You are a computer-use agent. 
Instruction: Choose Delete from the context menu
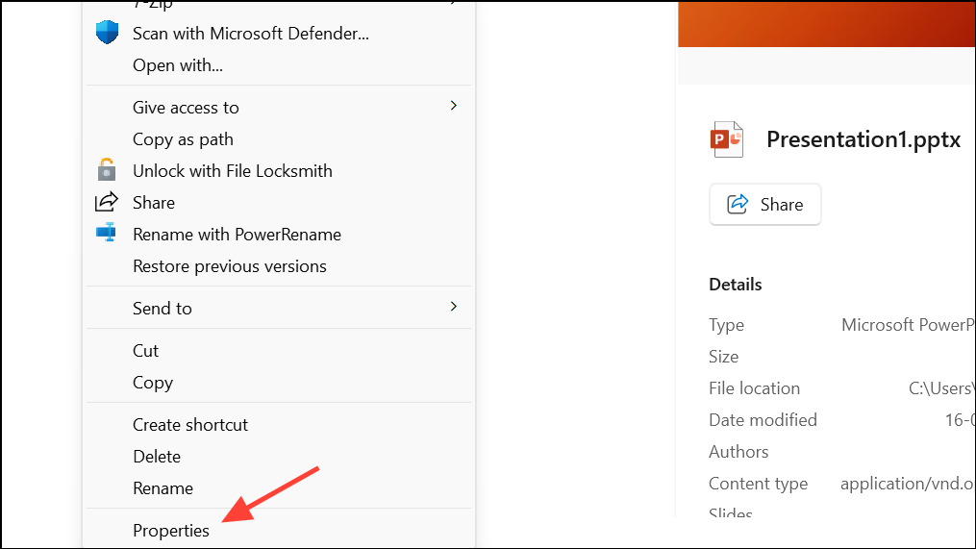pos(157,457)
